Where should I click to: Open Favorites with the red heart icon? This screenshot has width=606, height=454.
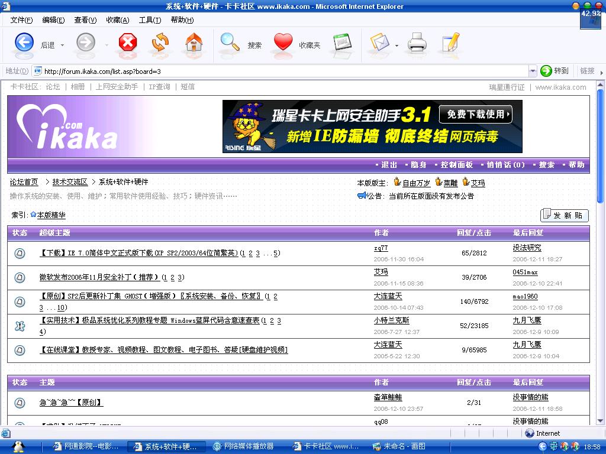(283, 43)
